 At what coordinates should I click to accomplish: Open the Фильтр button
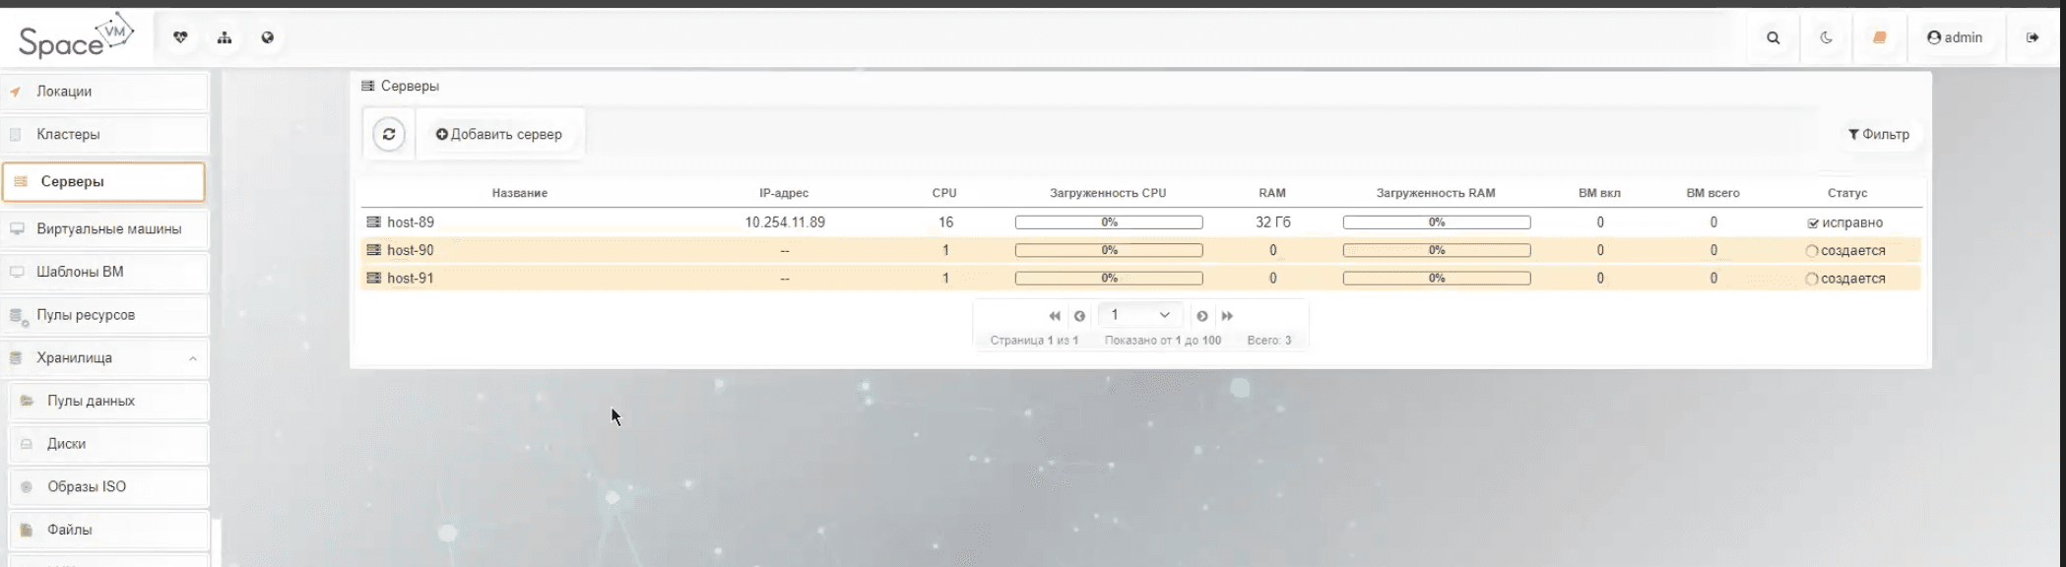pyautogui.click(x=1878, y=134)
